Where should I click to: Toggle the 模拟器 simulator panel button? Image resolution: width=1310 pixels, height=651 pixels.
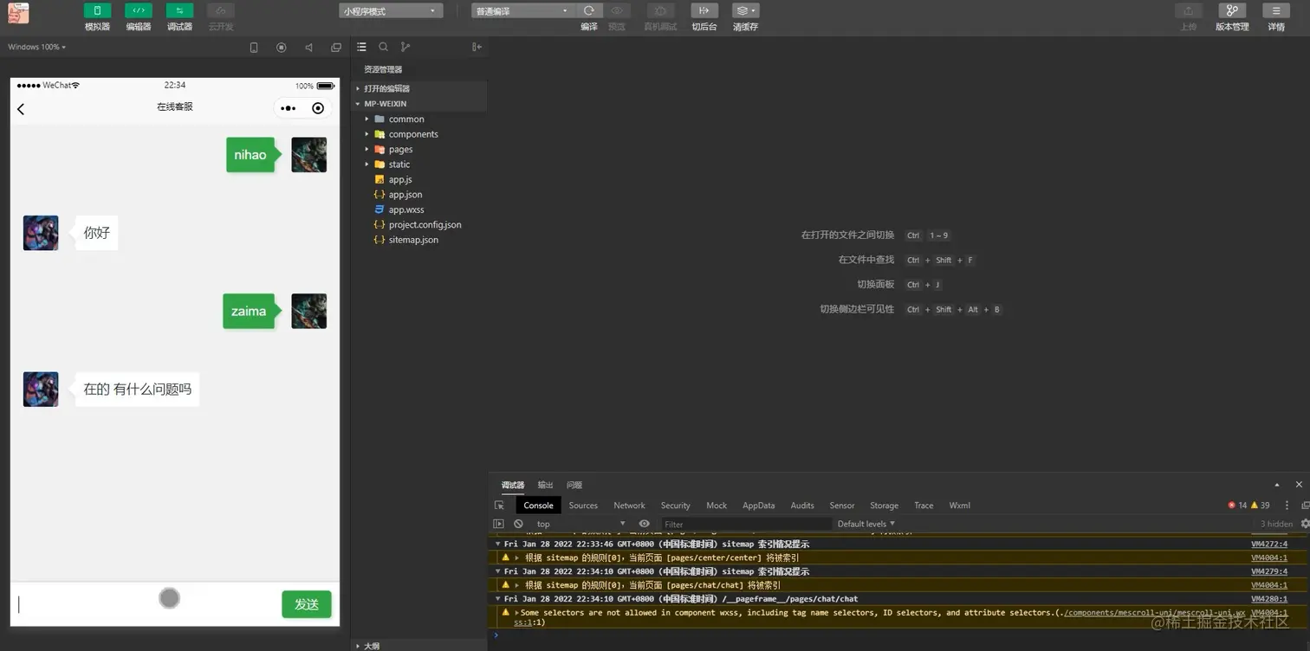[97, 11]
